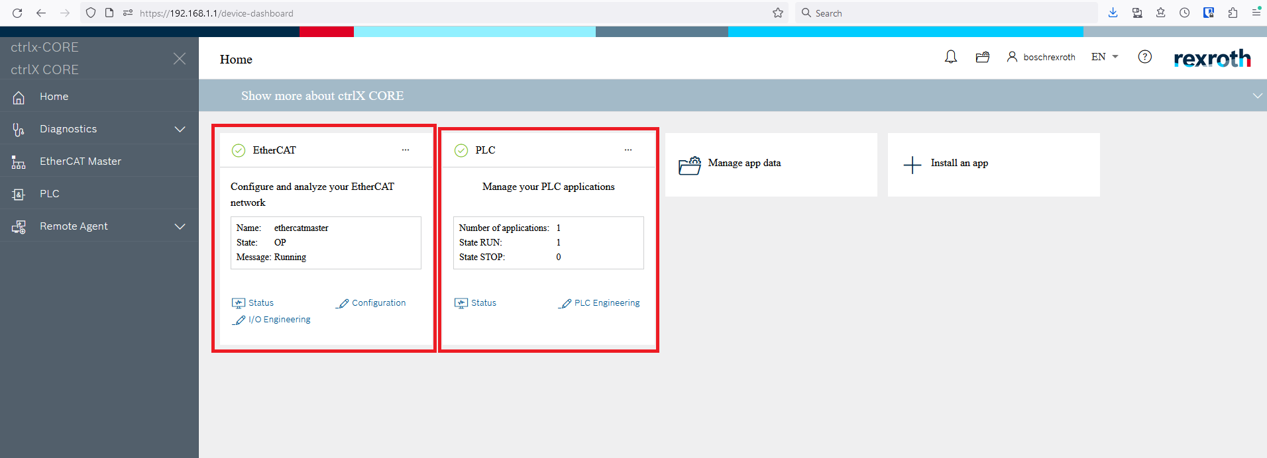This screenshot has width=1267, height=458.
Task: Expand the Show more about ctrlX CORE banner
Action: tap(1257, 96)
